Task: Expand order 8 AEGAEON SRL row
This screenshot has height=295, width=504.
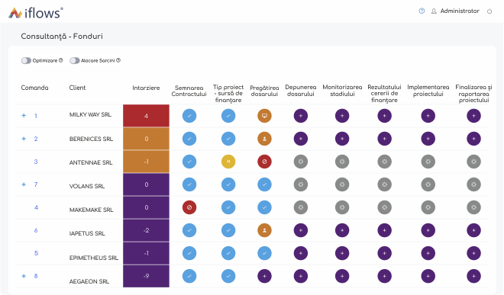Action: coord(24,276)
